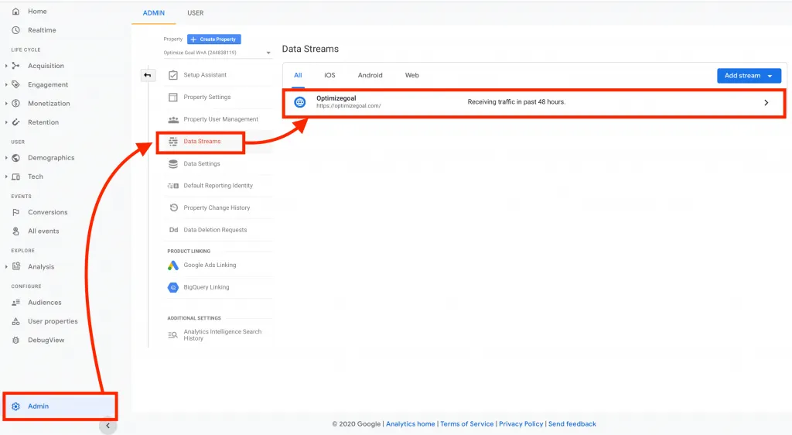This screenshot has height=435, width=792.
Task: Click the Send feedback link
Action: click(x=572, y=424)
